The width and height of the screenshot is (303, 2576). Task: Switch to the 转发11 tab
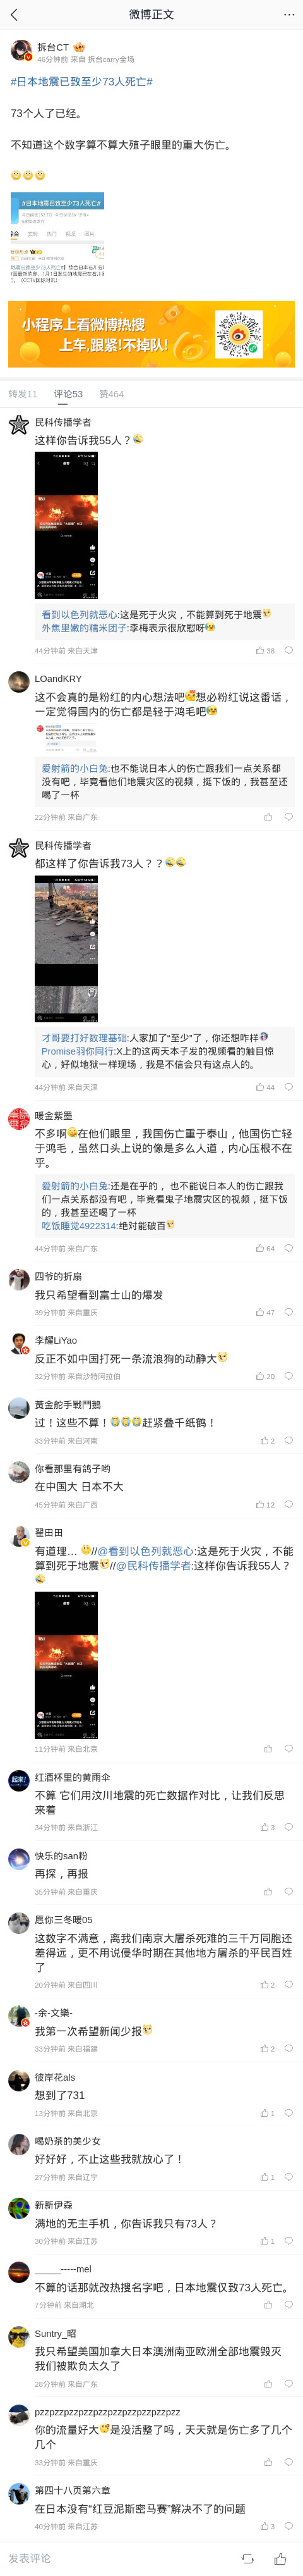click(x=23, y=394)
